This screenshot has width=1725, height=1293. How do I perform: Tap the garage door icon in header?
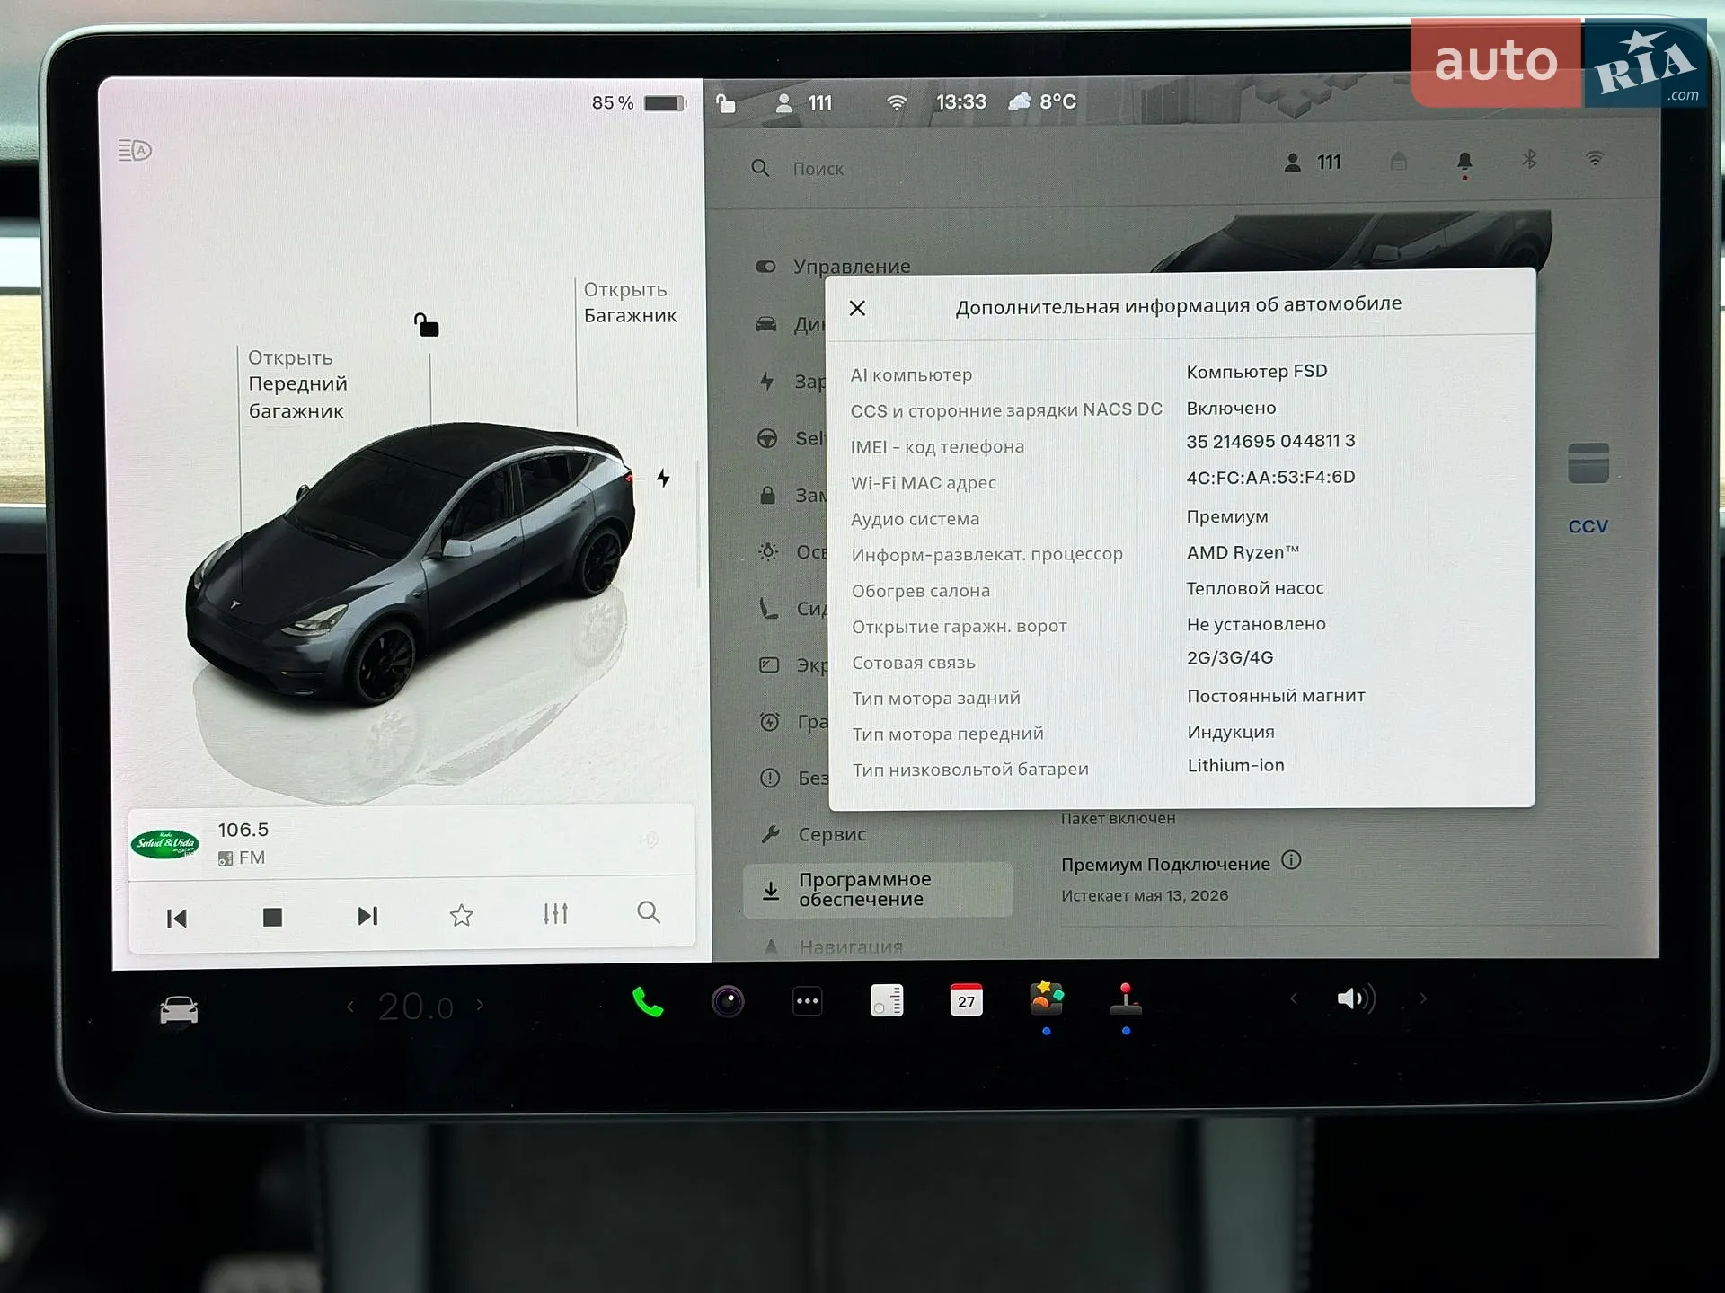1398,162
